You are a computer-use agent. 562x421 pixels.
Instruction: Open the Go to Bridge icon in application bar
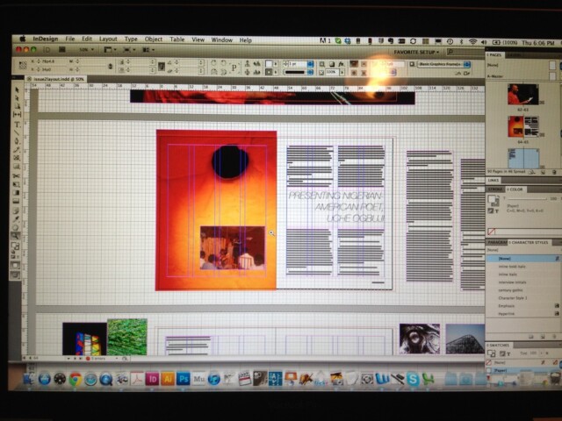(62, 50)
